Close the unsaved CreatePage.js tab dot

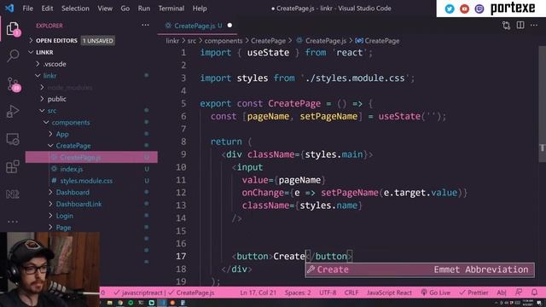click(229, 25)
